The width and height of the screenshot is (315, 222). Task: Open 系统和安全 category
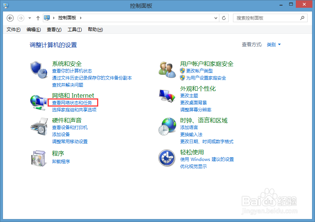[67, 64]
